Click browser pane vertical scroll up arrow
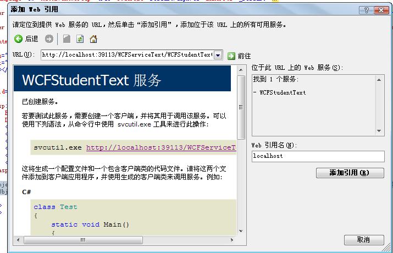 241,70
